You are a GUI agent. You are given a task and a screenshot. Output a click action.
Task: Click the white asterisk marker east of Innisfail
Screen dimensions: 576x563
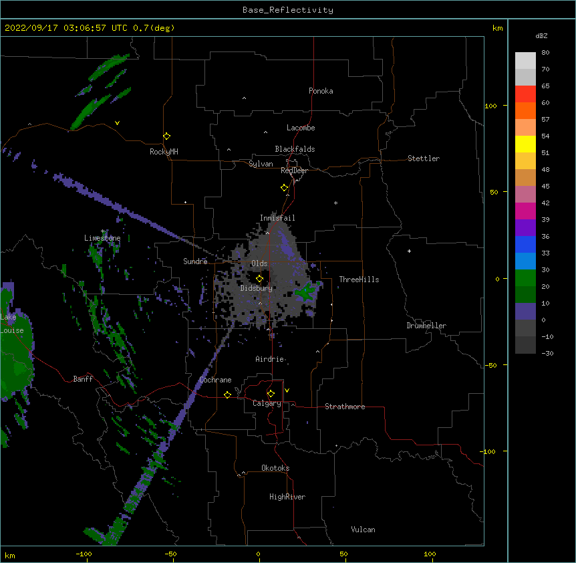click(335, 203)
